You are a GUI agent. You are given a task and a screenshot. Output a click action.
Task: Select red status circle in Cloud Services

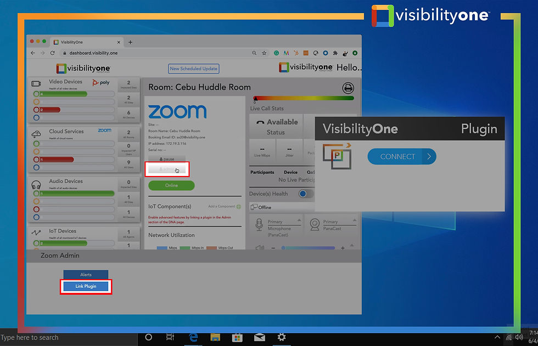point(36,160)
